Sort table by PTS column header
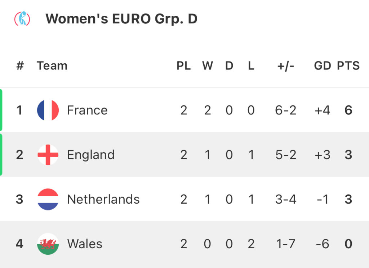The height and width of the screenshot is (268, 369). [348, 65]
